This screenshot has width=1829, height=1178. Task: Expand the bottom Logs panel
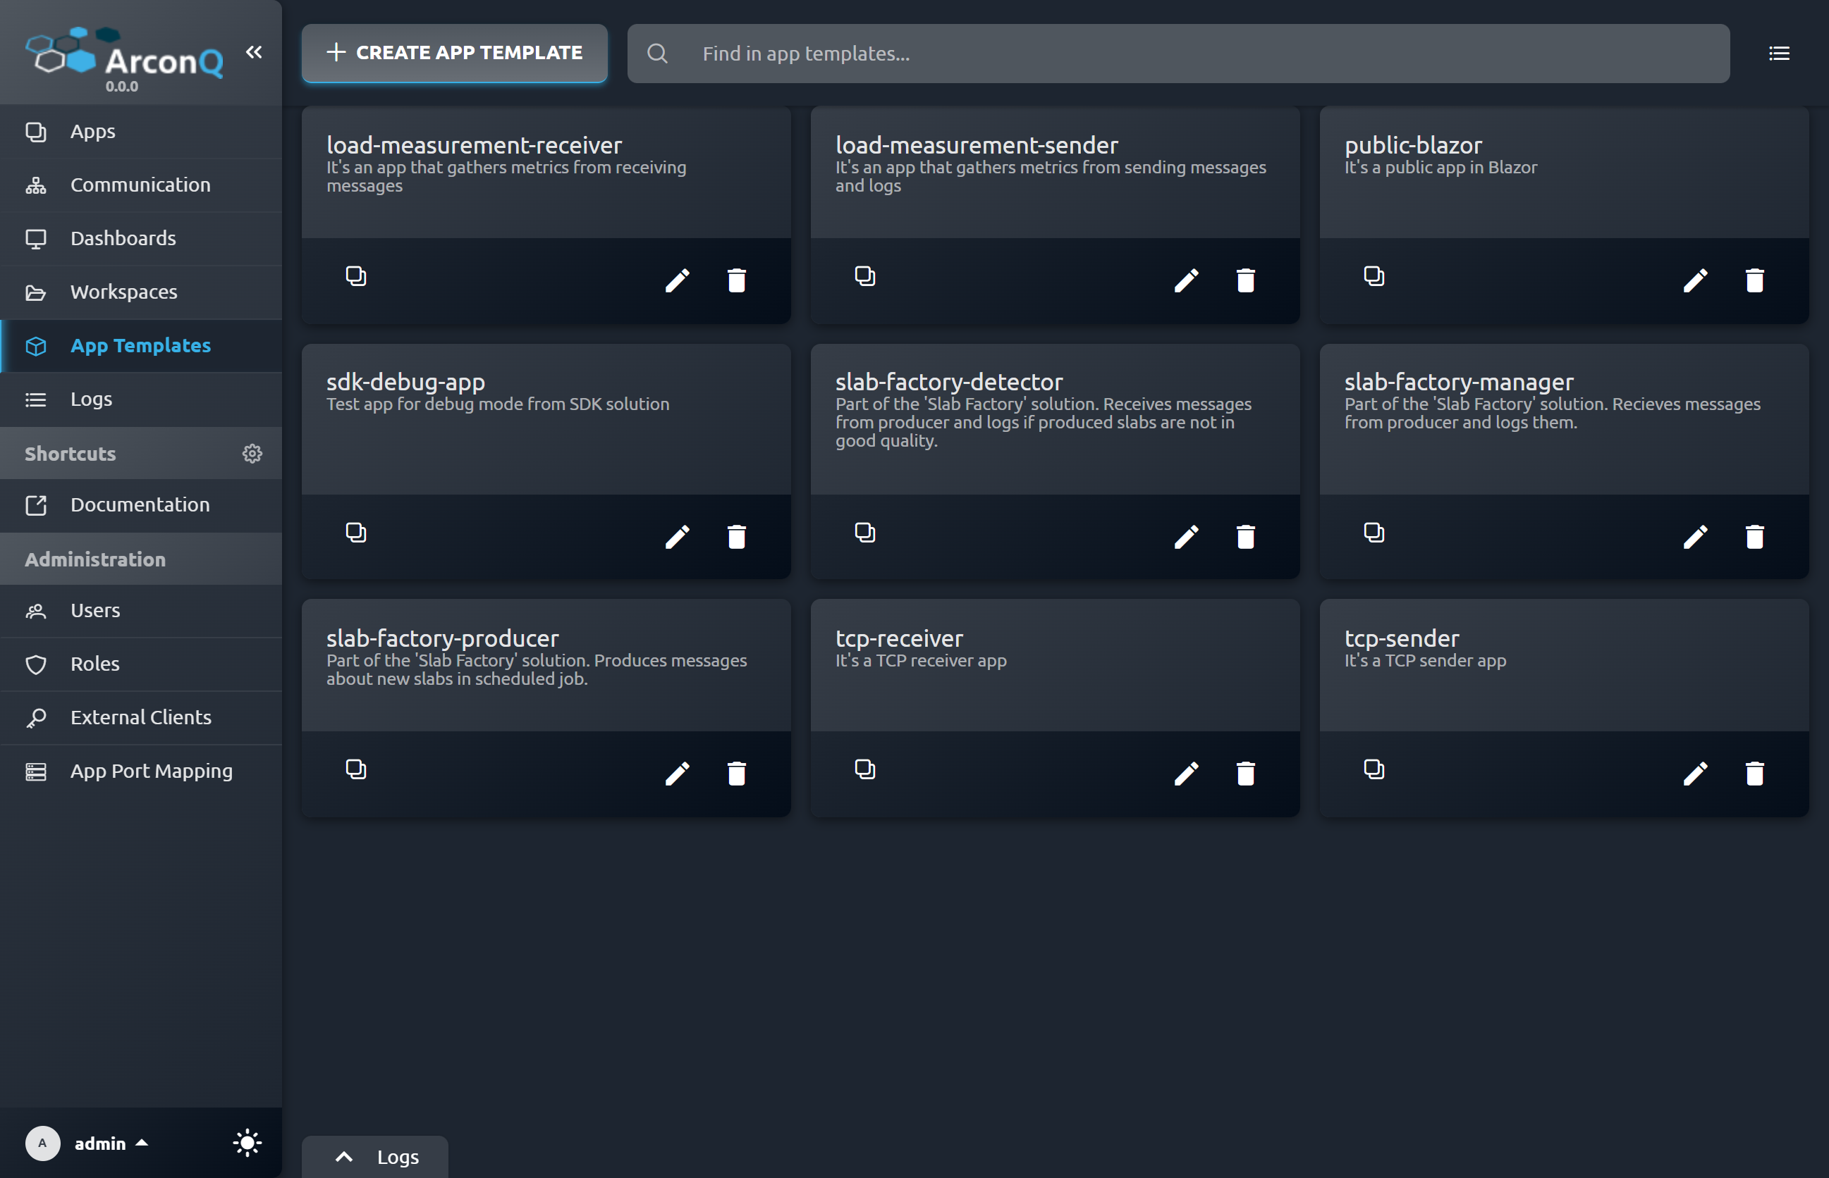[375, 1157]
